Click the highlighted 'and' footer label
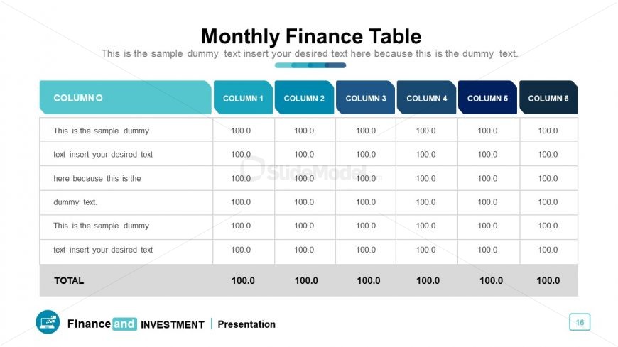Screen dimensions: 618x347 point(124,324)
